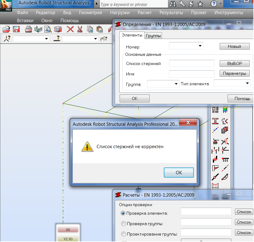Image resolution: width=254 pixels, height=242 pixels.
Task: Cut selection with the scissors icon
Action: pyautogui.click(x=80, y=29)
